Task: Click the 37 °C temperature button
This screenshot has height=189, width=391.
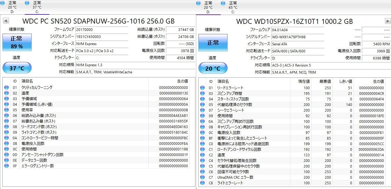Action: pos(17,68)
